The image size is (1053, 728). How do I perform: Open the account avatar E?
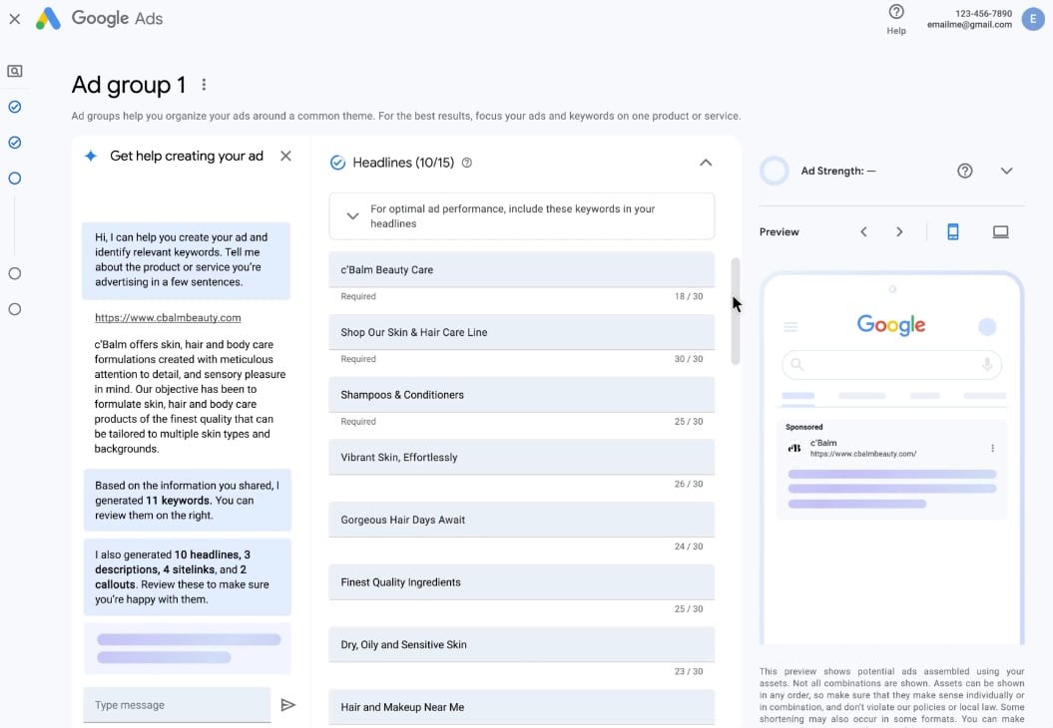[1033, 19]
